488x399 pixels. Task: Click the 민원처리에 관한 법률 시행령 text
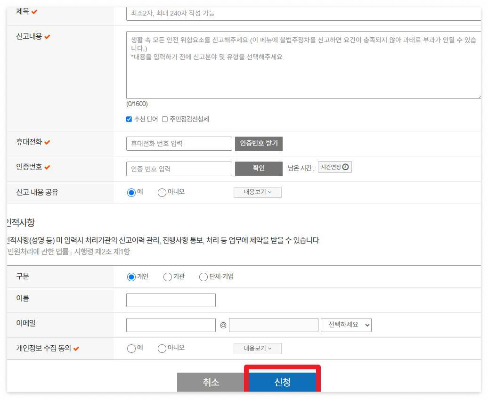click(68, 252)
